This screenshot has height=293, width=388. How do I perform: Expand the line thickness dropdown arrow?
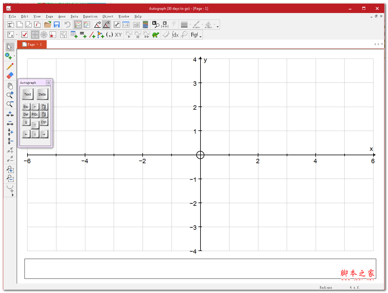tap(190, 25)
